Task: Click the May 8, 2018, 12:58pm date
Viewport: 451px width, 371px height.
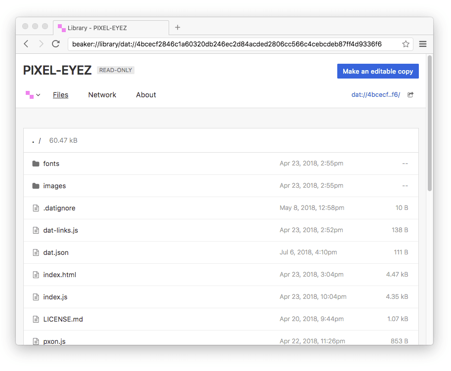Action: pos(312,208)
